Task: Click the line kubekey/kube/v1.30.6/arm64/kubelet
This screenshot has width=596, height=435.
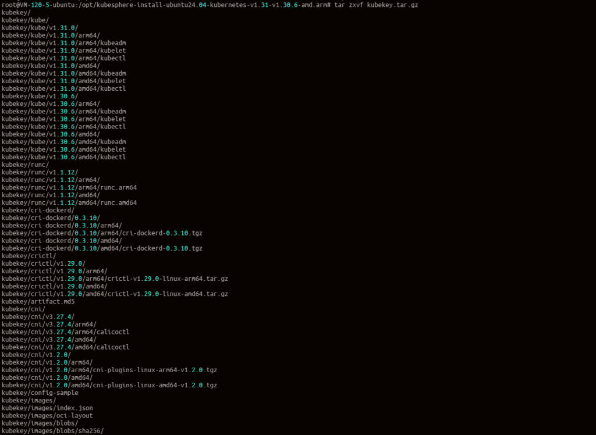Action: point(64,119)
